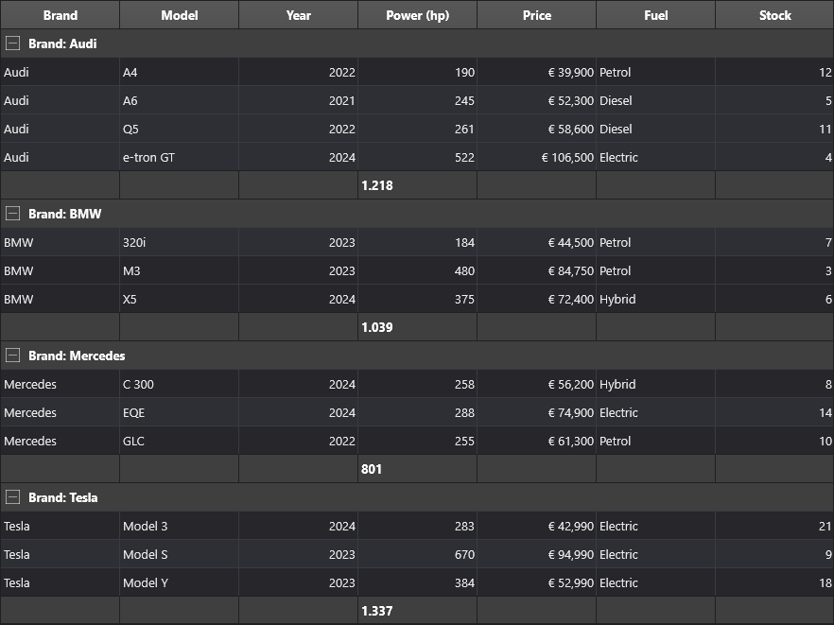This screenshot has height=625, width=834.
Task: Sort by the Year column header
Action: (x=299, y=15)
